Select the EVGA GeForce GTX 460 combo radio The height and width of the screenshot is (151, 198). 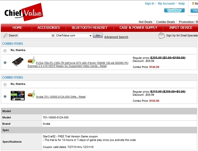tap(5, 62)
